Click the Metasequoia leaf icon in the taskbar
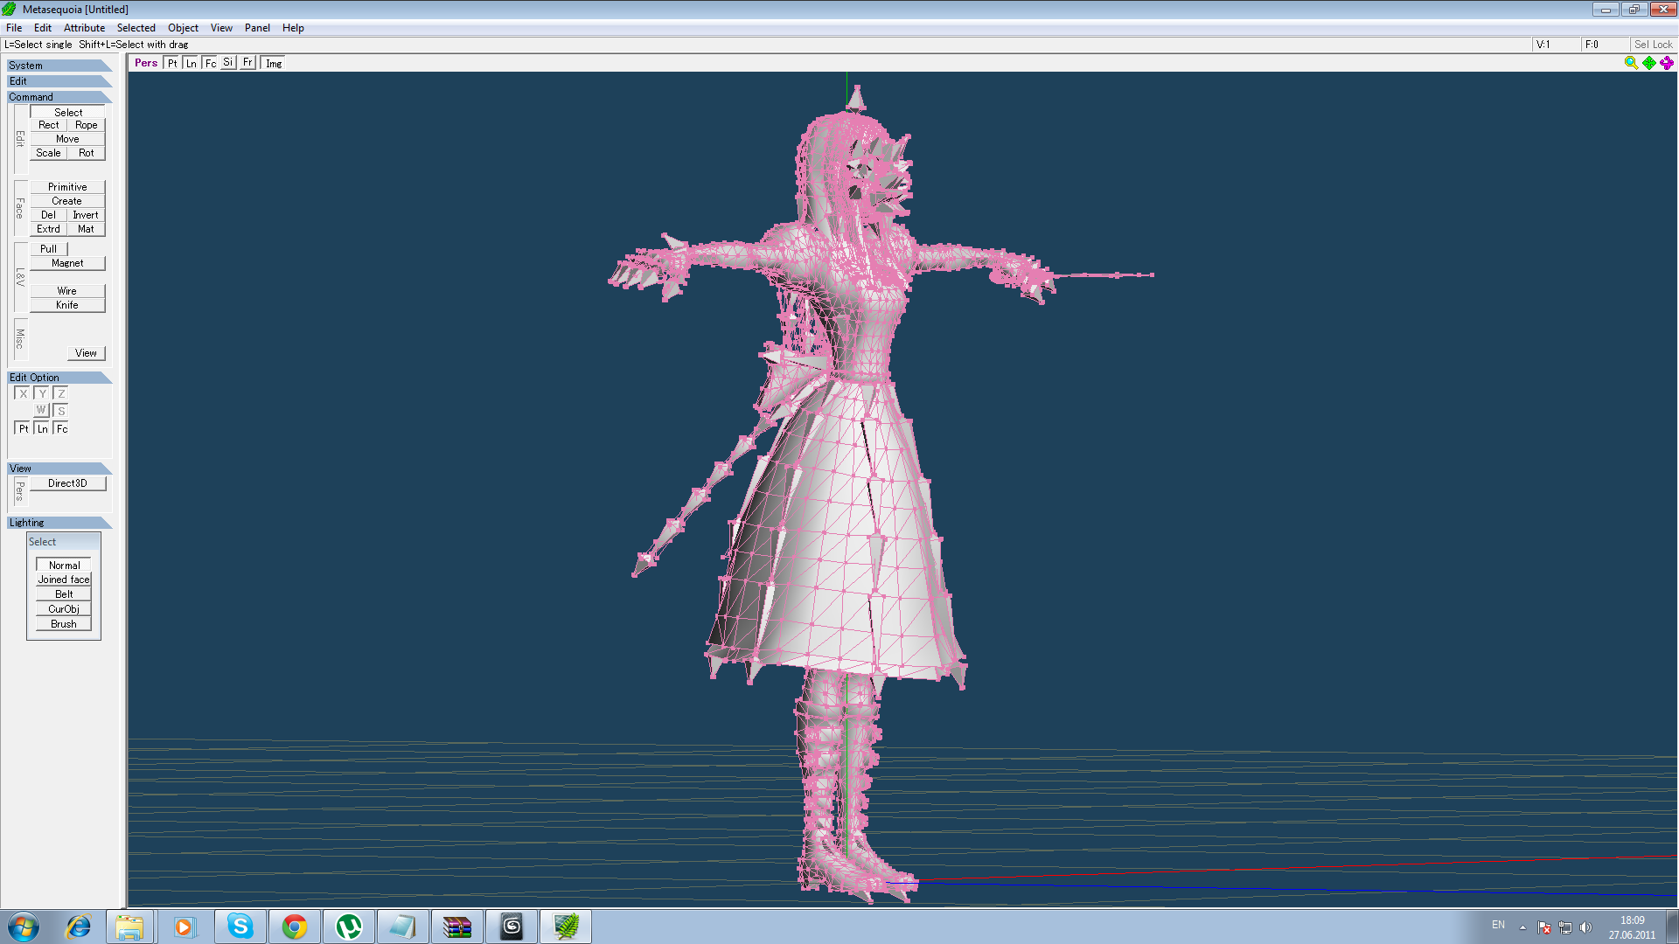The height and width of the screenshot is (944, 1679). coord(565,926)
